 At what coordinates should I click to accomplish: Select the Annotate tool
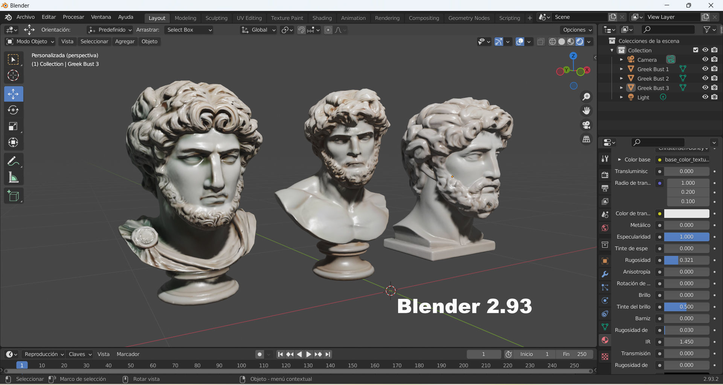13,161
